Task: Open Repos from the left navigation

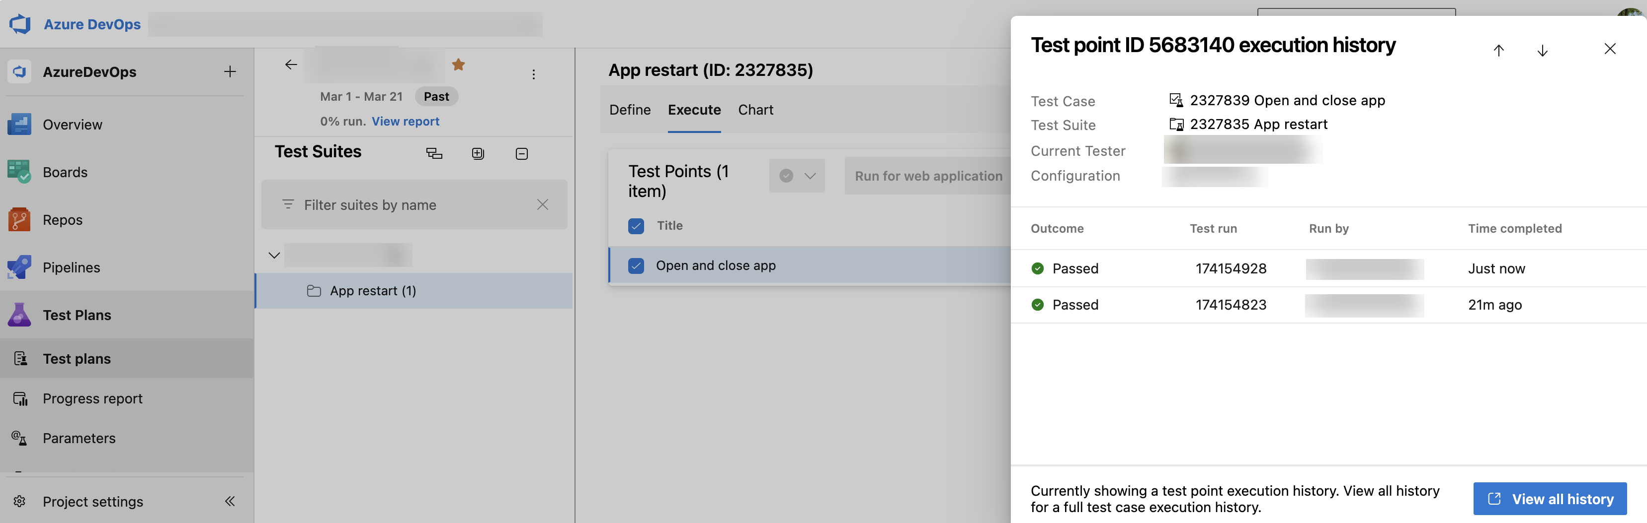Action: point(20,219)
